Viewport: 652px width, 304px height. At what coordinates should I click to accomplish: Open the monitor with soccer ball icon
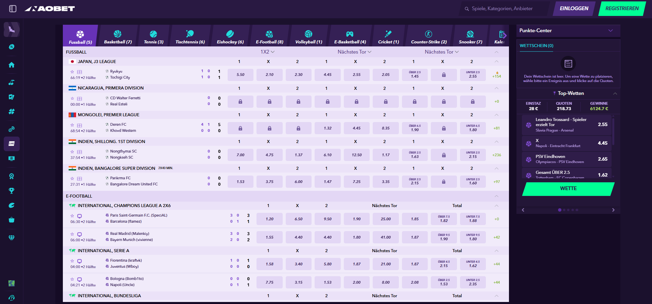click(12, 158)
